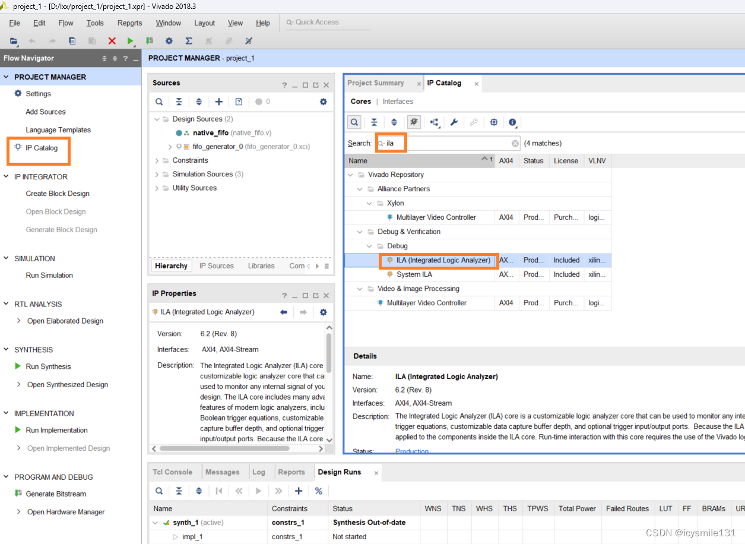The height and width of the screenshot is (544, 745).
Task: Click the wrench Customize IP icon
Action: point(454,122)
